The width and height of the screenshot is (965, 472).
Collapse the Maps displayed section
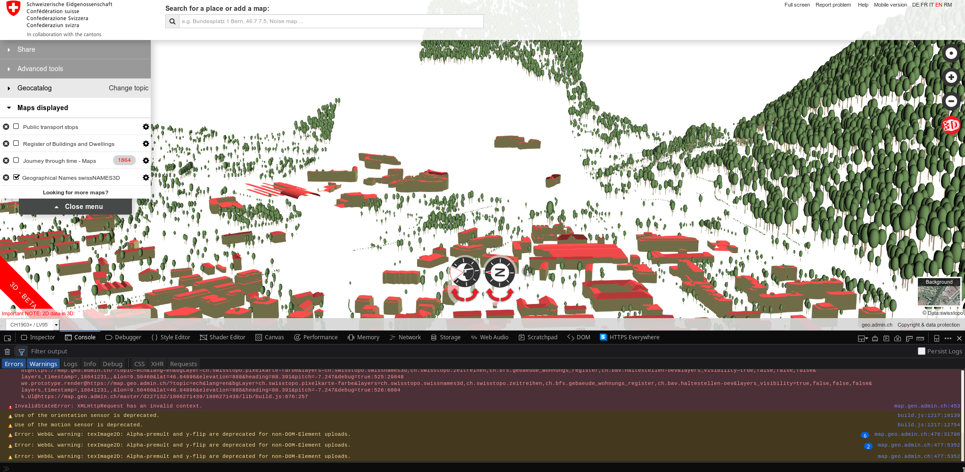click(x=75, y=108)
